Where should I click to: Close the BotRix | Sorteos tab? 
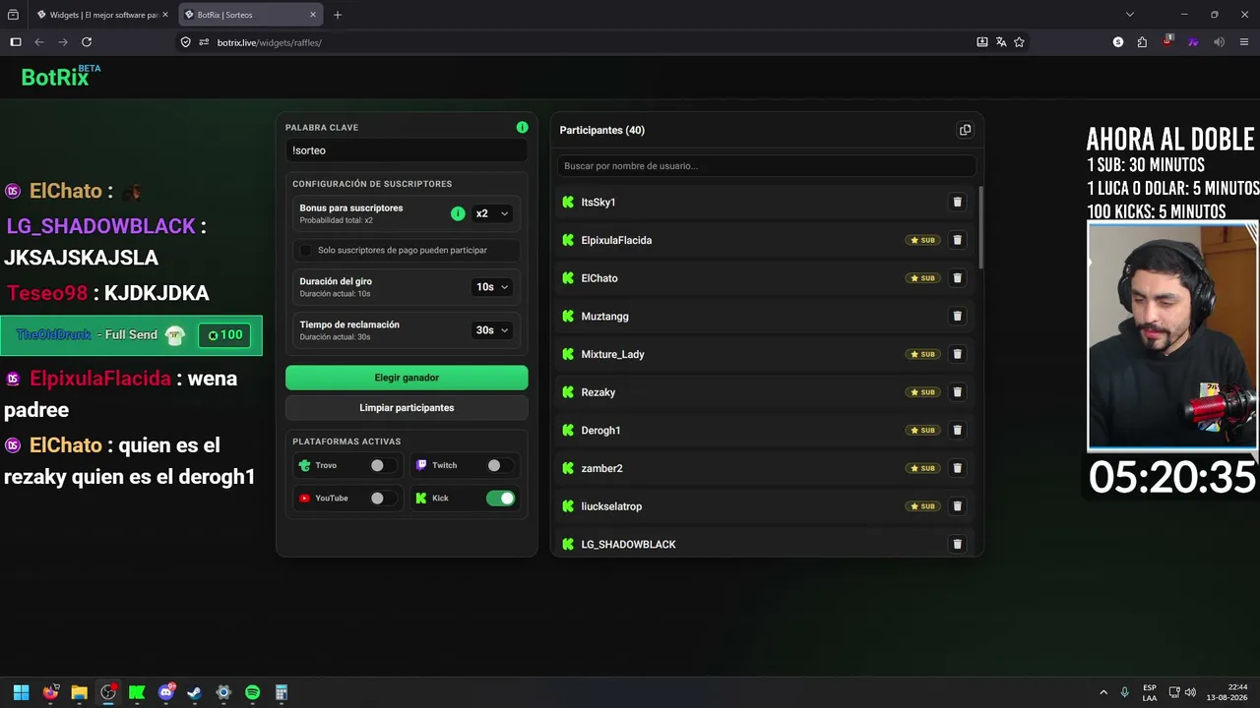(x=313, y=15)
